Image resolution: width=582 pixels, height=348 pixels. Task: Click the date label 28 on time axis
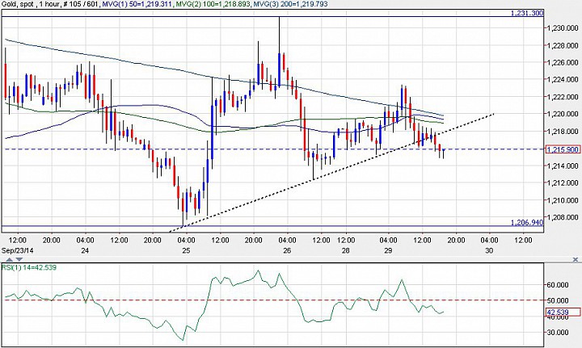(x=346, y=250)
